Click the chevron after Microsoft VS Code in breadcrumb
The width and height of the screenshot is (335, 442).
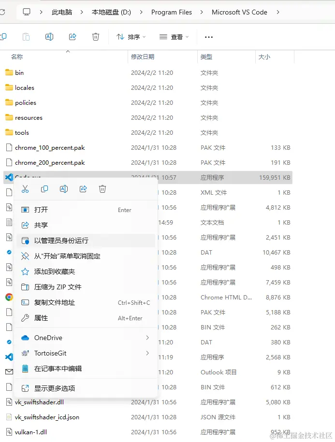278,12
